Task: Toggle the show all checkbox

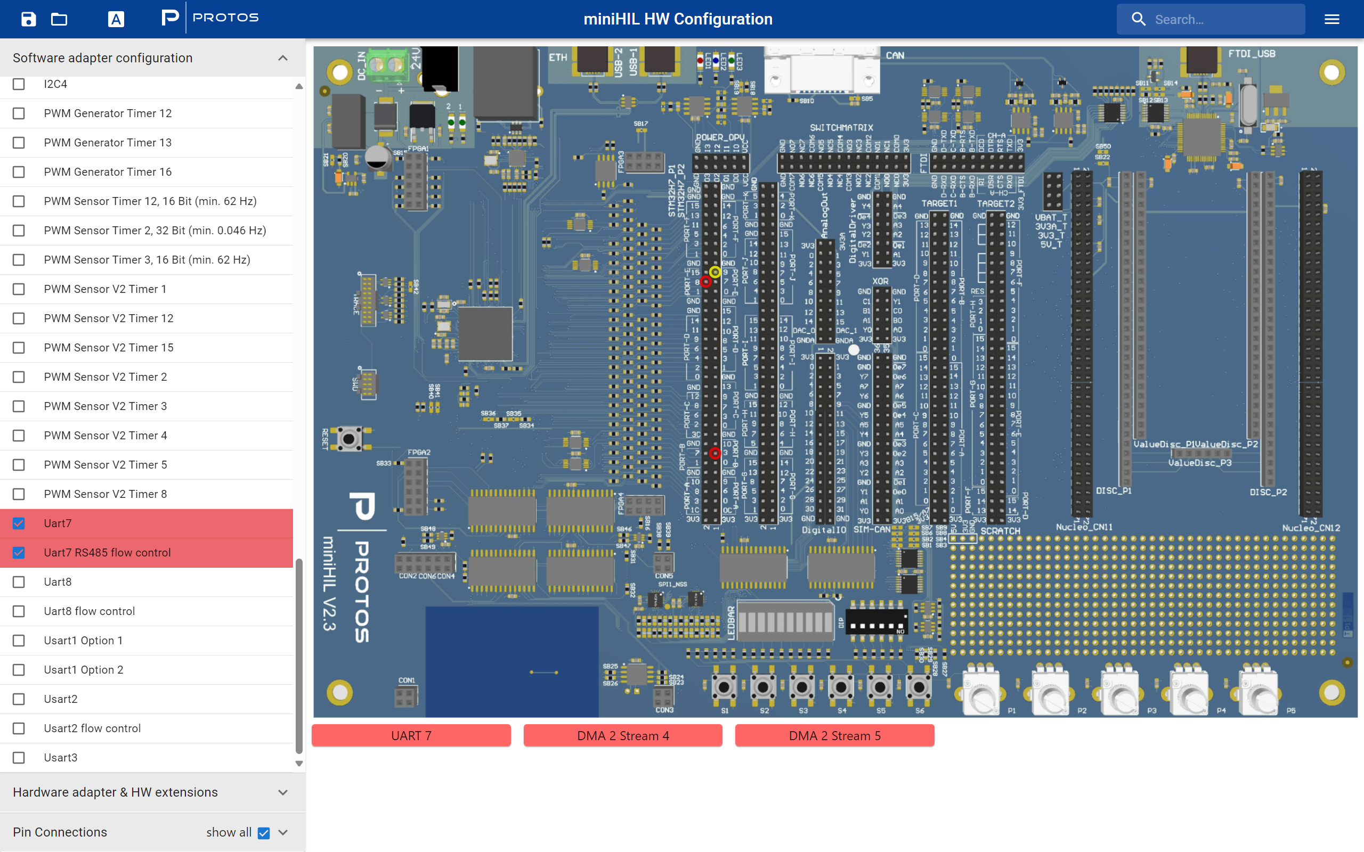Action: (x=264, y=833)
